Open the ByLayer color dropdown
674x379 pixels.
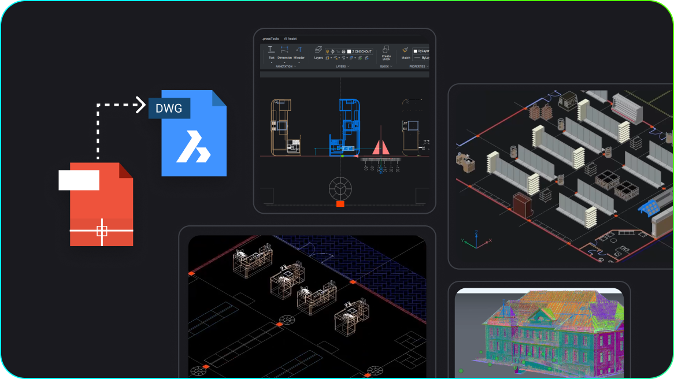point(423,51)
